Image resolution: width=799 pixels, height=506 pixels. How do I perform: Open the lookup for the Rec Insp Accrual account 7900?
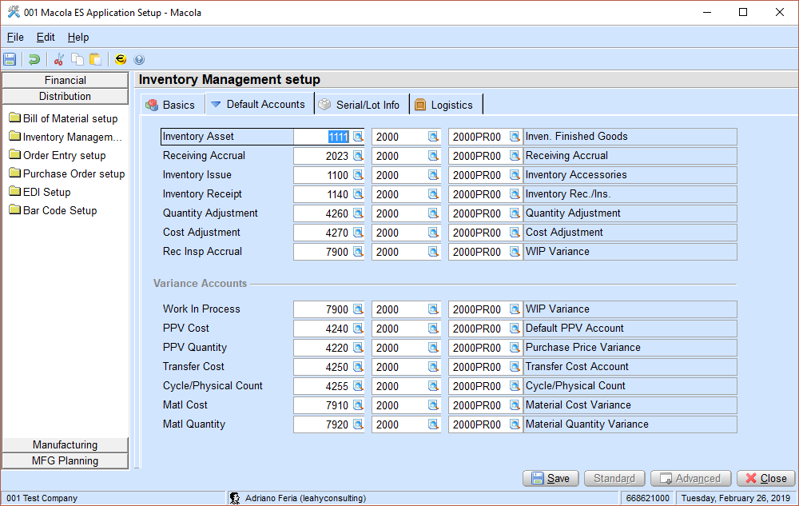358,252
